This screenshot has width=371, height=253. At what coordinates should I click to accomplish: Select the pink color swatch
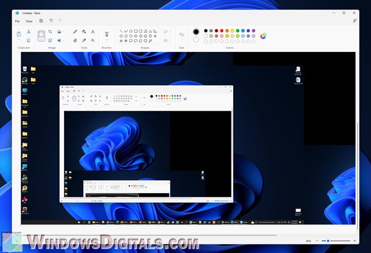pos(222,36)
